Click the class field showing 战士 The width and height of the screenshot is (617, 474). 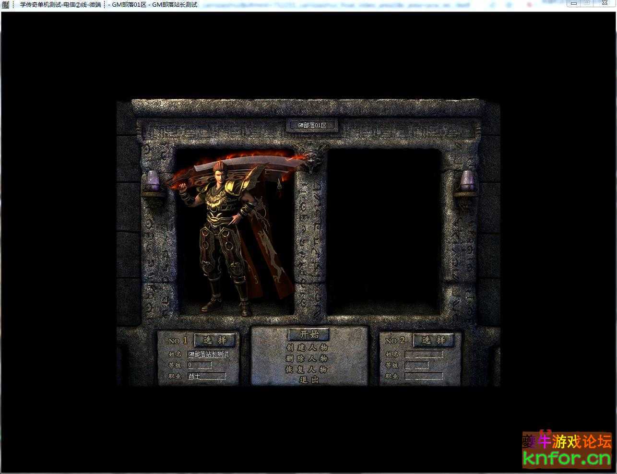click(207, 376)
